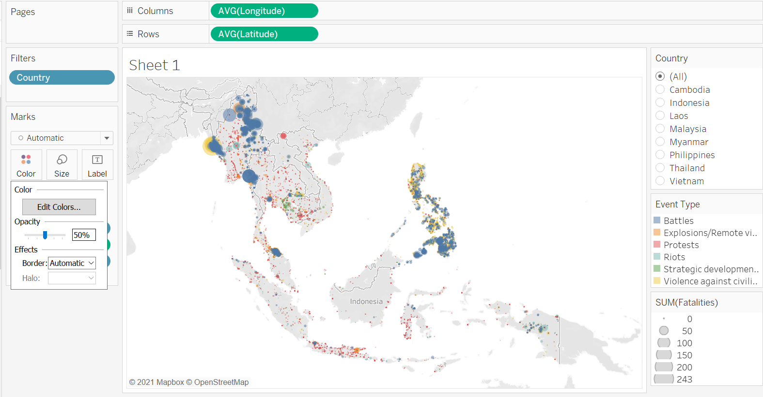Open the Size marks card
The height and width of the screenshot is (397, 763).
62,165
